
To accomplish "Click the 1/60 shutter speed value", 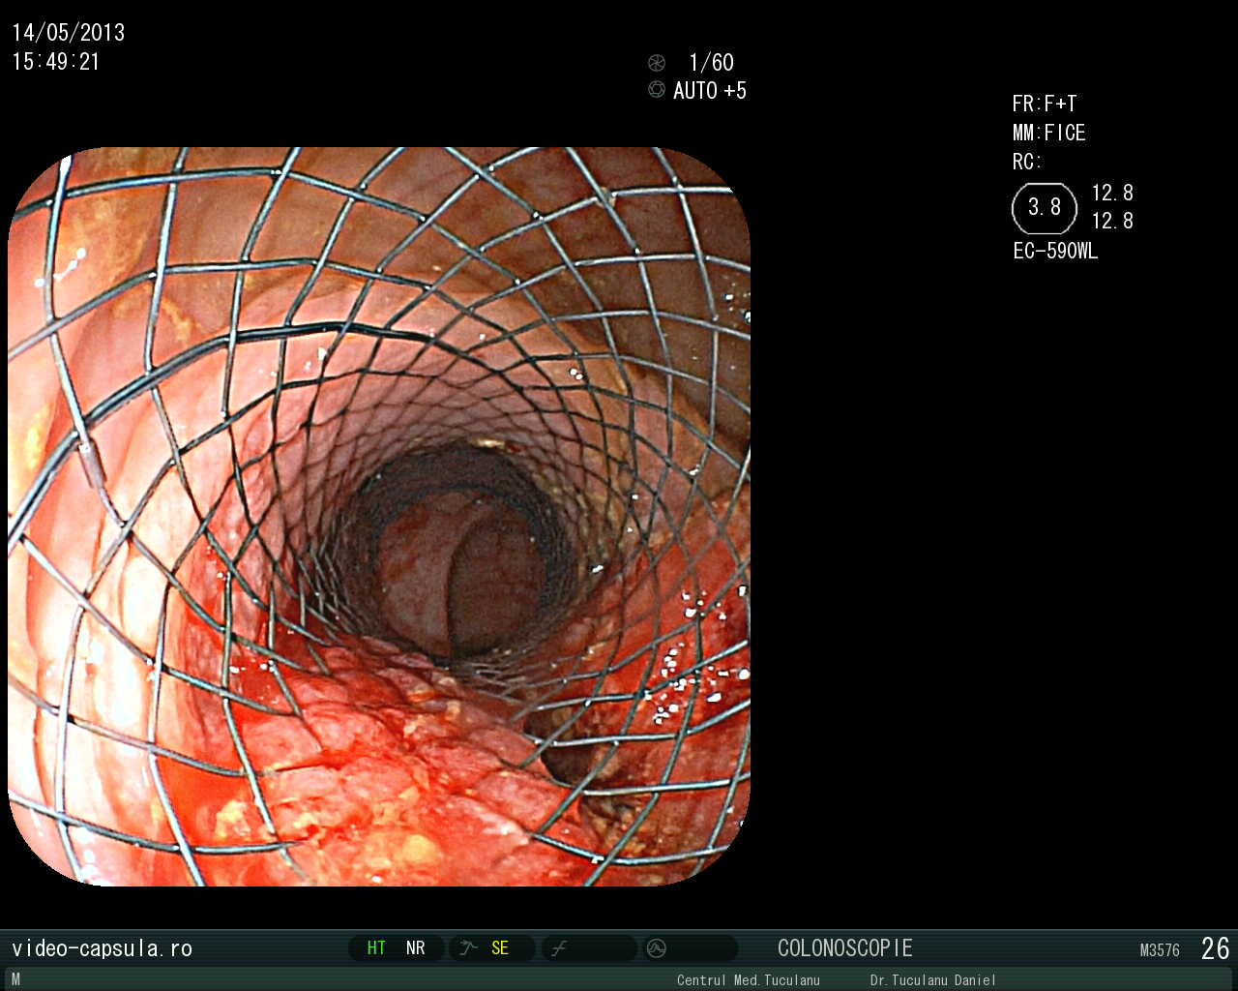I will click(x=711, y=63).
